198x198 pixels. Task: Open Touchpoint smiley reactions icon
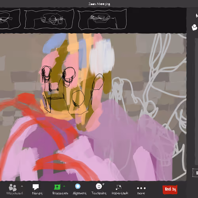pyautogui.click(x=100, y=186)
